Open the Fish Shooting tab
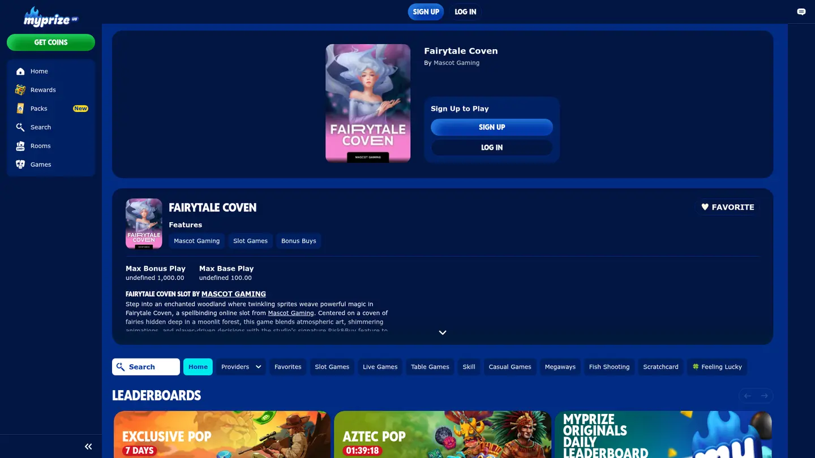This screenshot has width=815, height=458. pyautogui.click(x=610, y=367)
